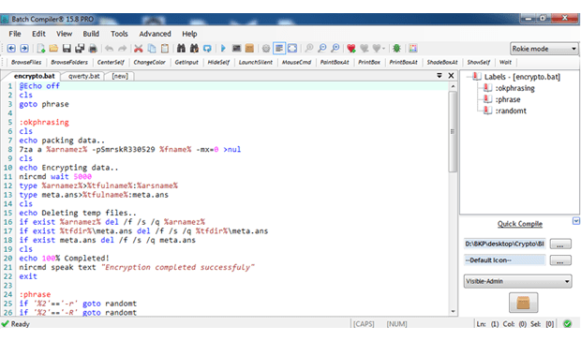The height and width of the screenshot is (341, 581).
Task: Click the console window icon
Action: 236,49
